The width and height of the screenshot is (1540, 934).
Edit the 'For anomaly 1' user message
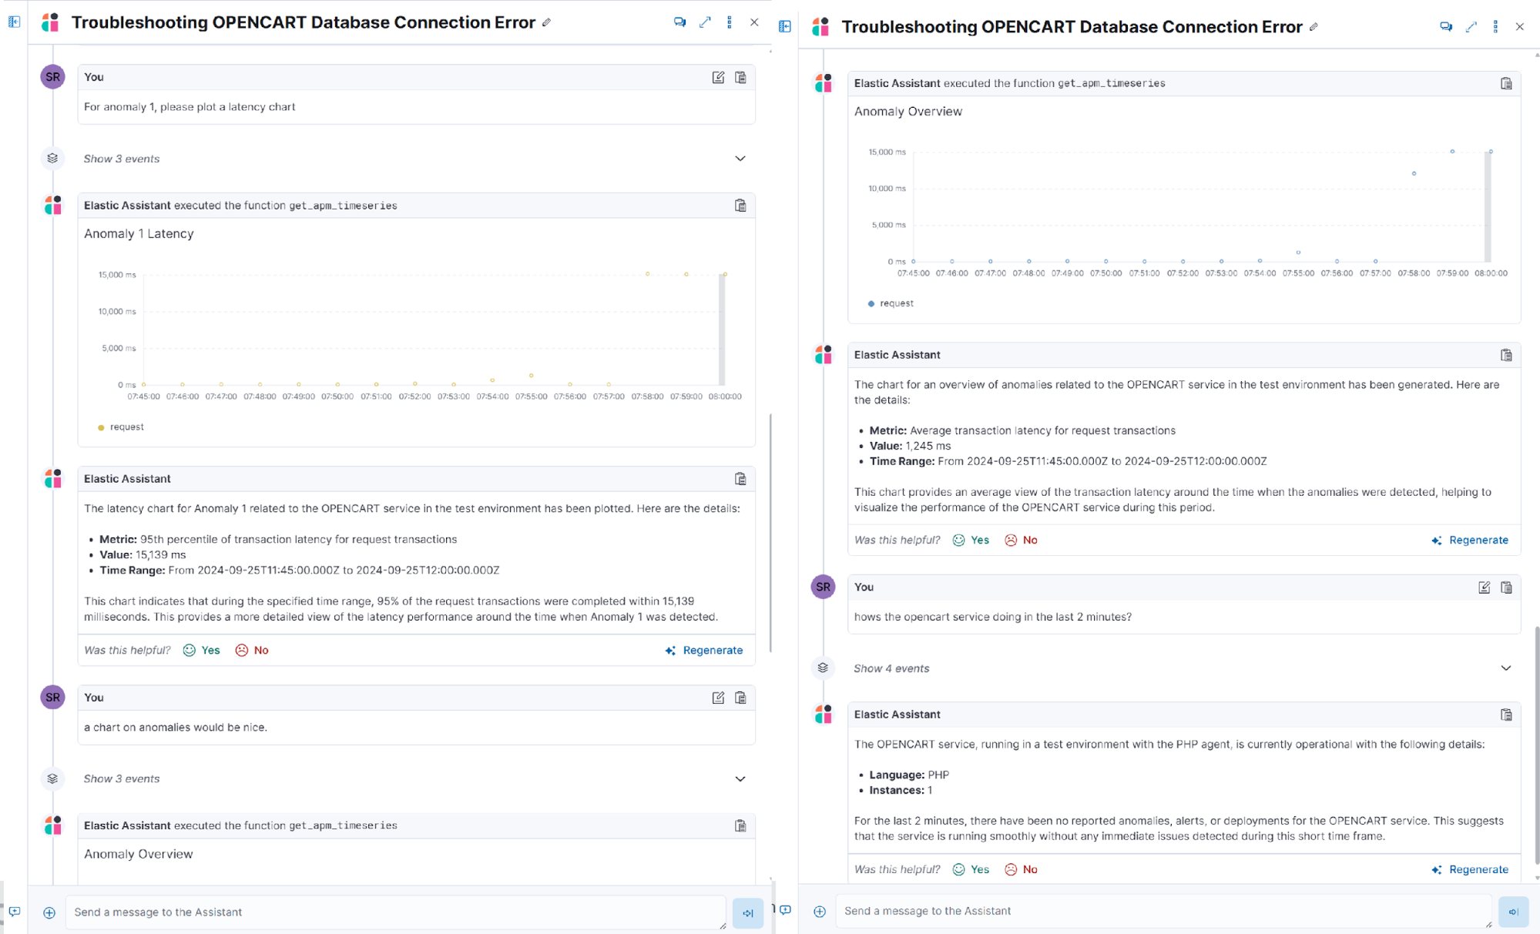tap(718, 77)
